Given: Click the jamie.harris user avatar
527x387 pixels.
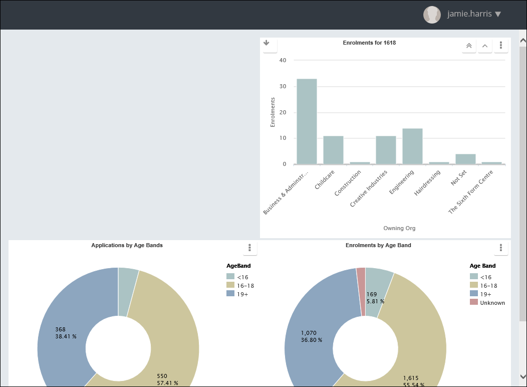Looking at the screenshot, I should tap(432, 15).
